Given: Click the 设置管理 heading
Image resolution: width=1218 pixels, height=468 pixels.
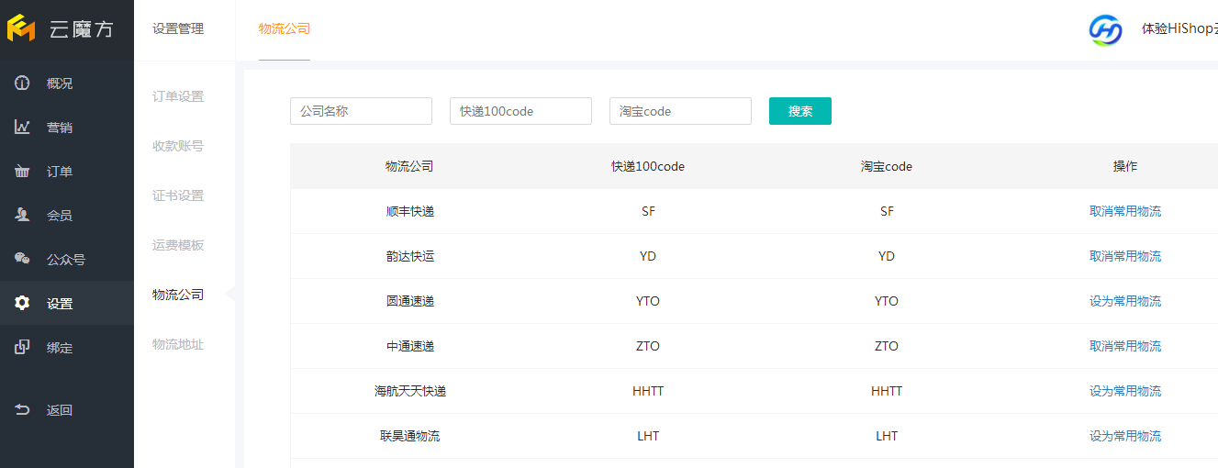Looking at the screenshot, I should click(x=178, y=28).
